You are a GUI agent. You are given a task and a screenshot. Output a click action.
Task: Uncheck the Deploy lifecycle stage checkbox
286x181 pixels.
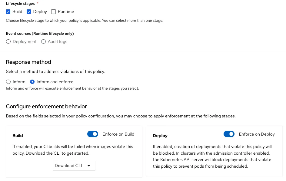[x=29, y=12]
